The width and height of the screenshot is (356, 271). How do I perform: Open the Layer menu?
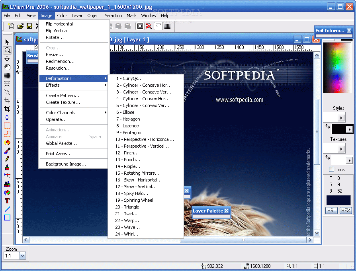[x=77, y=16]
